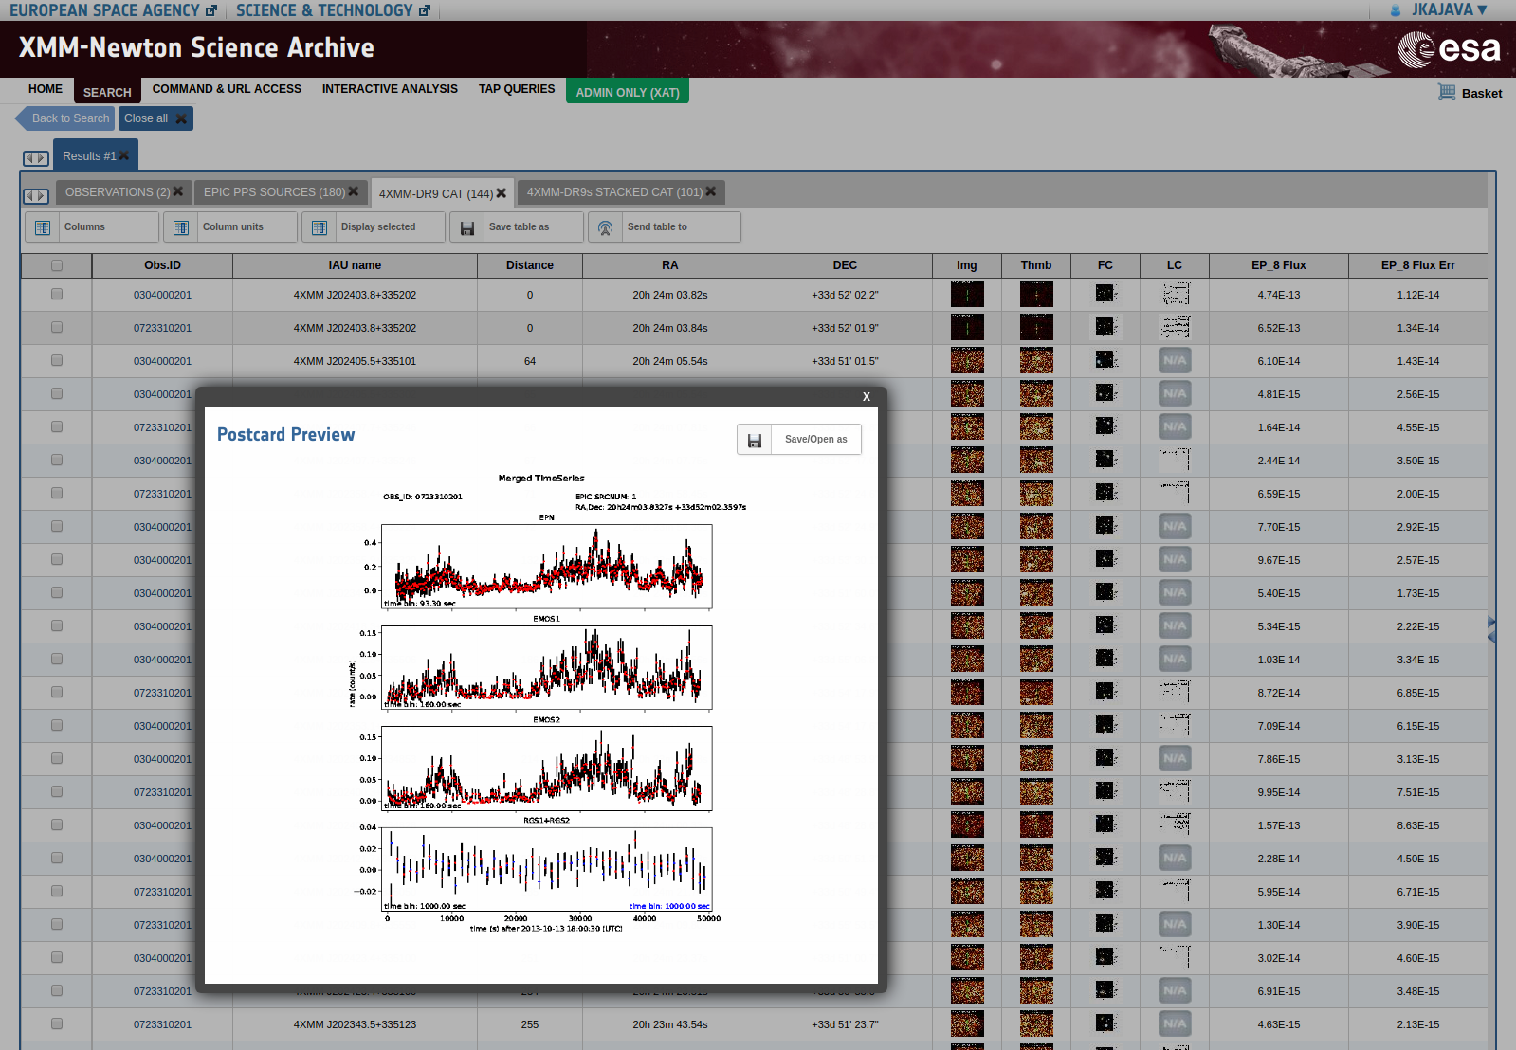The image size is (1516, 1050).
Task: Open Obs.ID 0304000201 link in first row
Action: pyautogui.click(x=162, y=295)
